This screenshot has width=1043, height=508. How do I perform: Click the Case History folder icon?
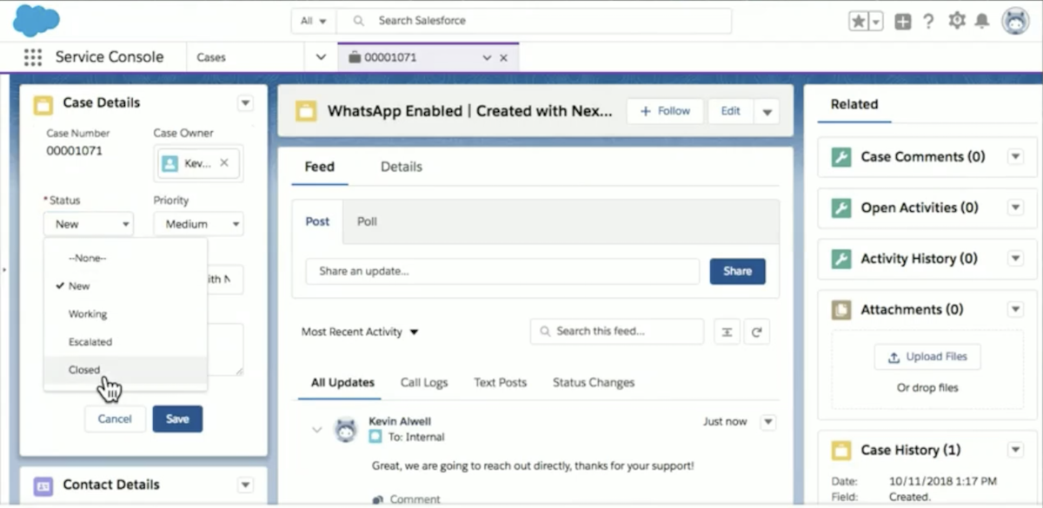pos(841,451)
